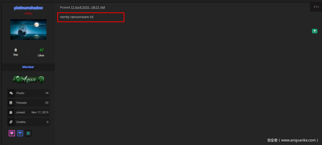322x145 pixels.
Task: Click the Rep count value
Action: (16, 50)
